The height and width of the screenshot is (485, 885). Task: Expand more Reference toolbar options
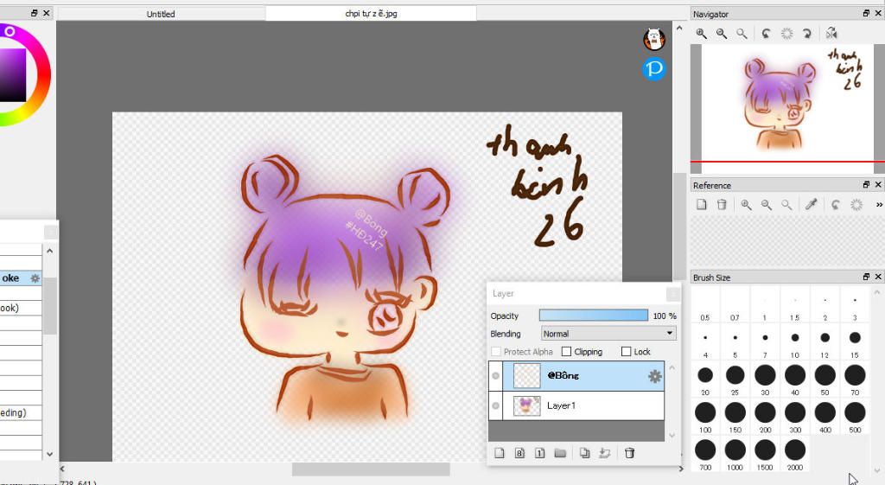point(879,204)
